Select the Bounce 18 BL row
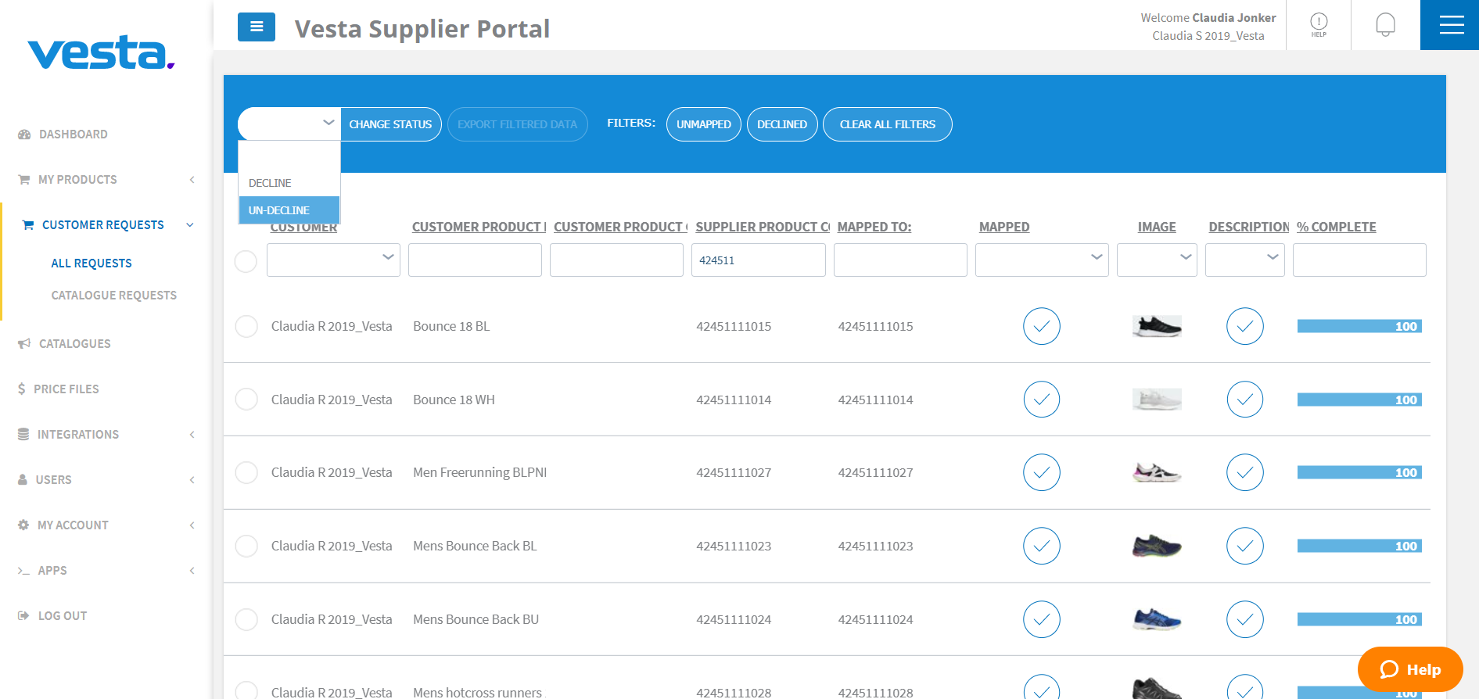This screenshot has width=1479, height=699. coord(246,326)
